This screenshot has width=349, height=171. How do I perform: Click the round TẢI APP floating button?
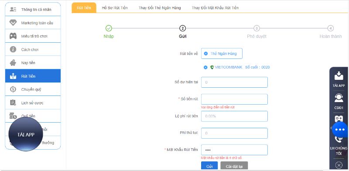26,134
